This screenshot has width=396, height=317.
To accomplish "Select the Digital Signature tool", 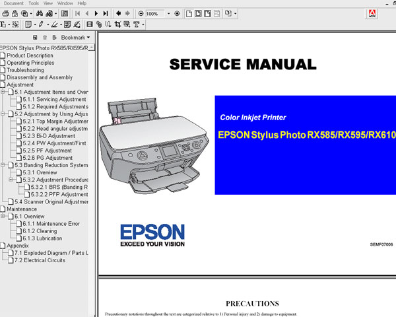I will coord(77,24).
